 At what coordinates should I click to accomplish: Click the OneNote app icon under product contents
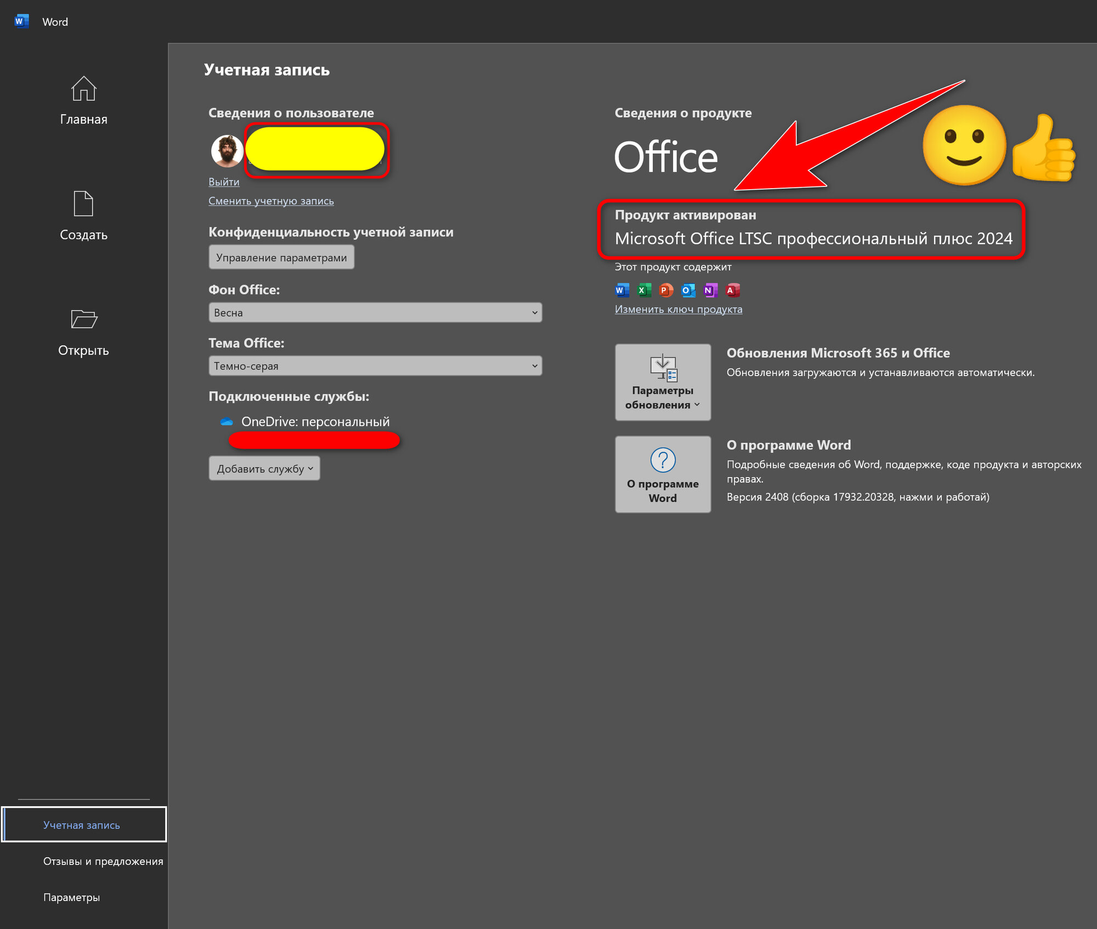point(710,290)
